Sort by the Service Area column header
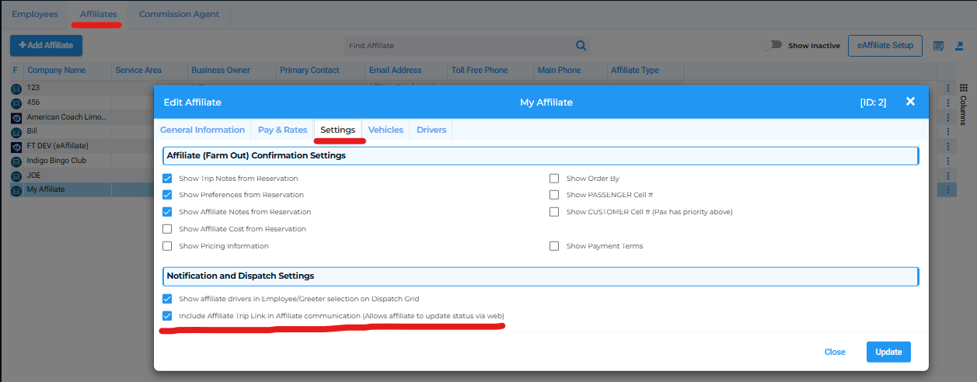Image resolution: width=977 pixels, height=382 pixels. (x=138, y=70)
